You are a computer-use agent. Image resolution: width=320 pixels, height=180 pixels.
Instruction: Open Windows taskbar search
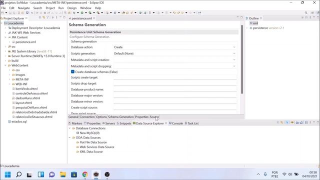(x=19, y=174)
